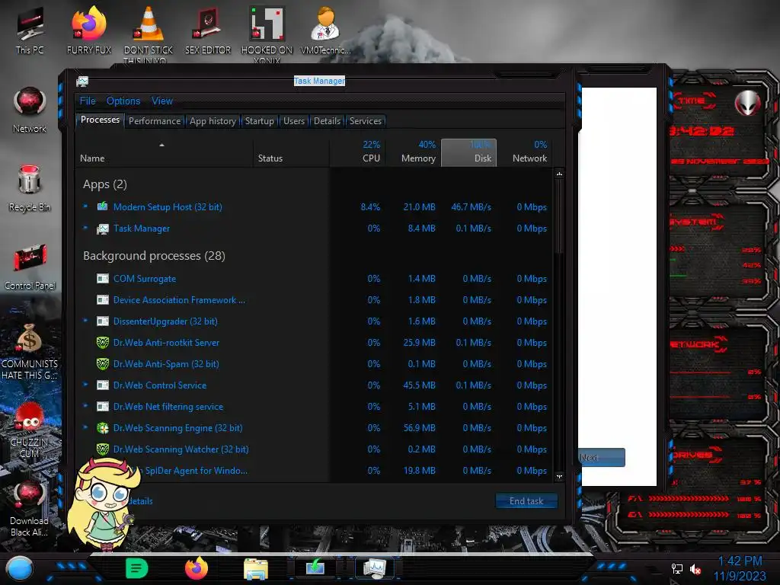Expand the Modern Setup Host process

coord(85,206)
